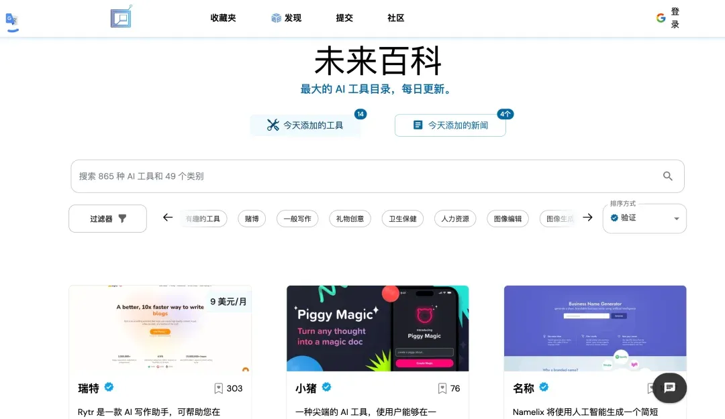
Task: Click the Namelix 将使用人工智能 description
Action: coord(585,412)
